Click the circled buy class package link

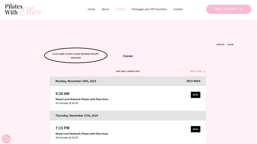[x=76, y=56]
